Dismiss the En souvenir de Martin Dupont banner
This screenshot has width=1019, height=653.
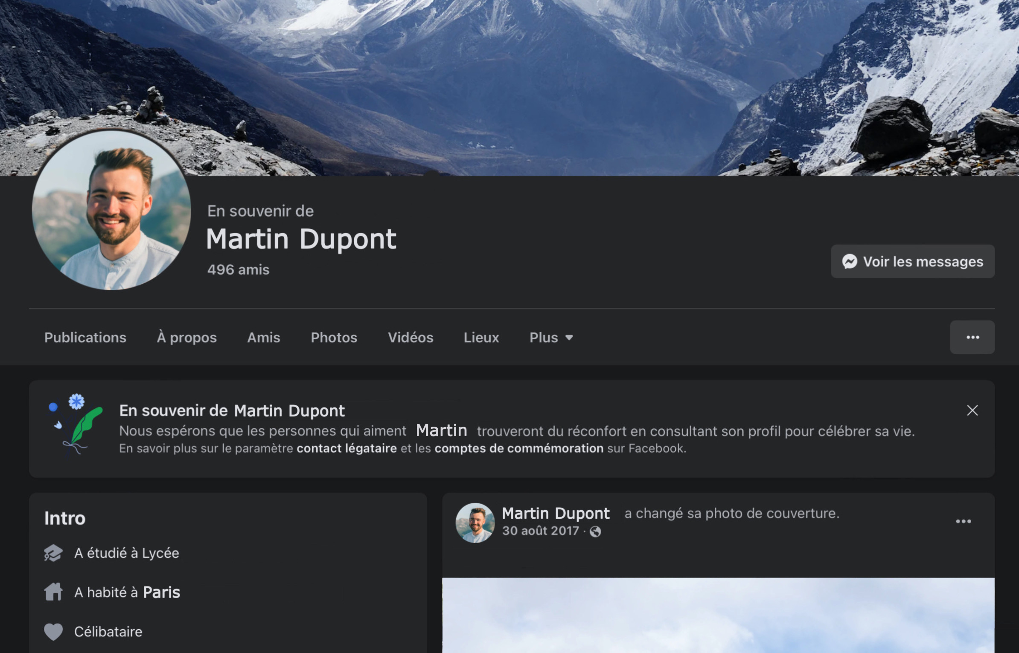pyautogui.click(x=972, y=410)
